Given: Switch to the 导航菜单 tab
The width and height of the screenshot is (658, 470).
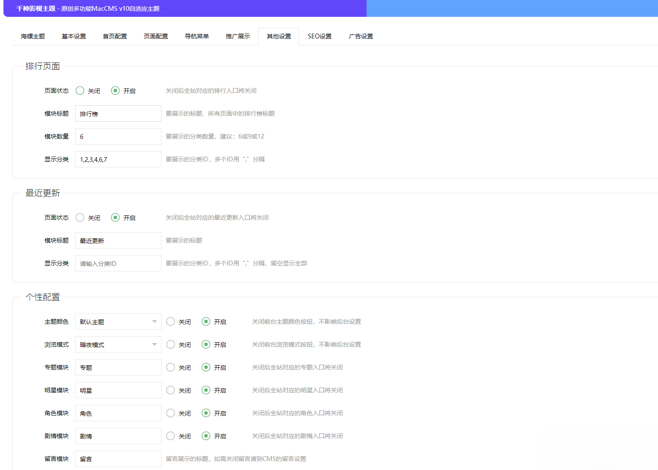Looking at the screenshot, I should [x=196, y=36].
